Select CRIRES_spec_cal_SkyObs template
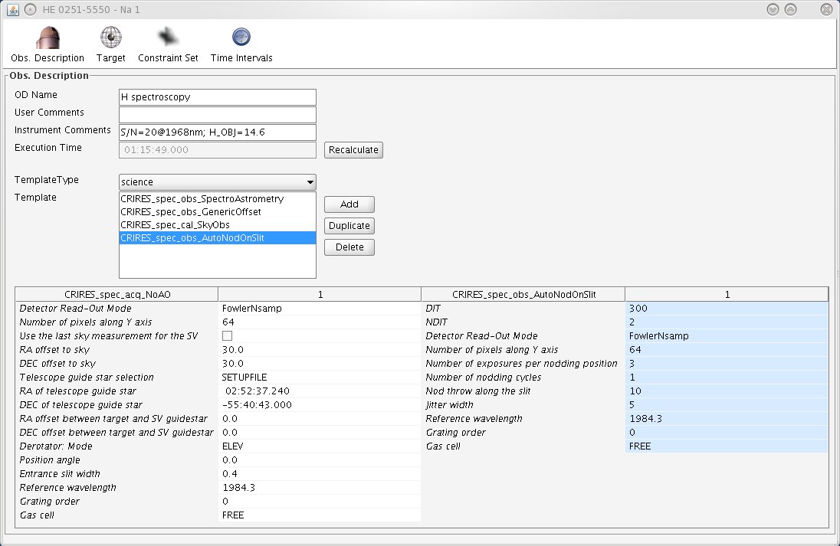 218,225
